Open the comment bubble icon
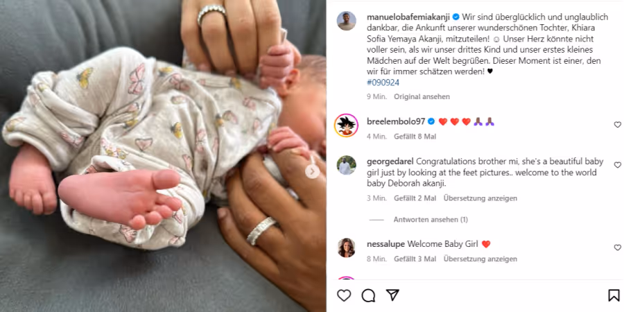The width and height of the screenshot is (624, 312). point(368,295)
